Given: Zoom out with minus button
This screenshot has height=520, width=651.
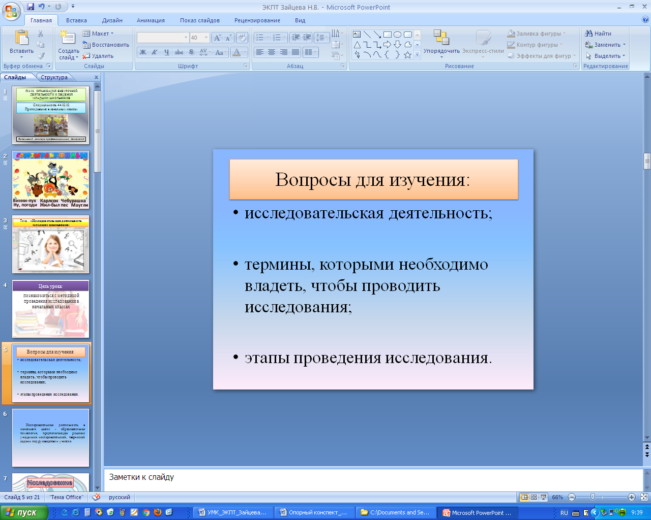Looking at the screenshot, I should [x=572, y=497].
